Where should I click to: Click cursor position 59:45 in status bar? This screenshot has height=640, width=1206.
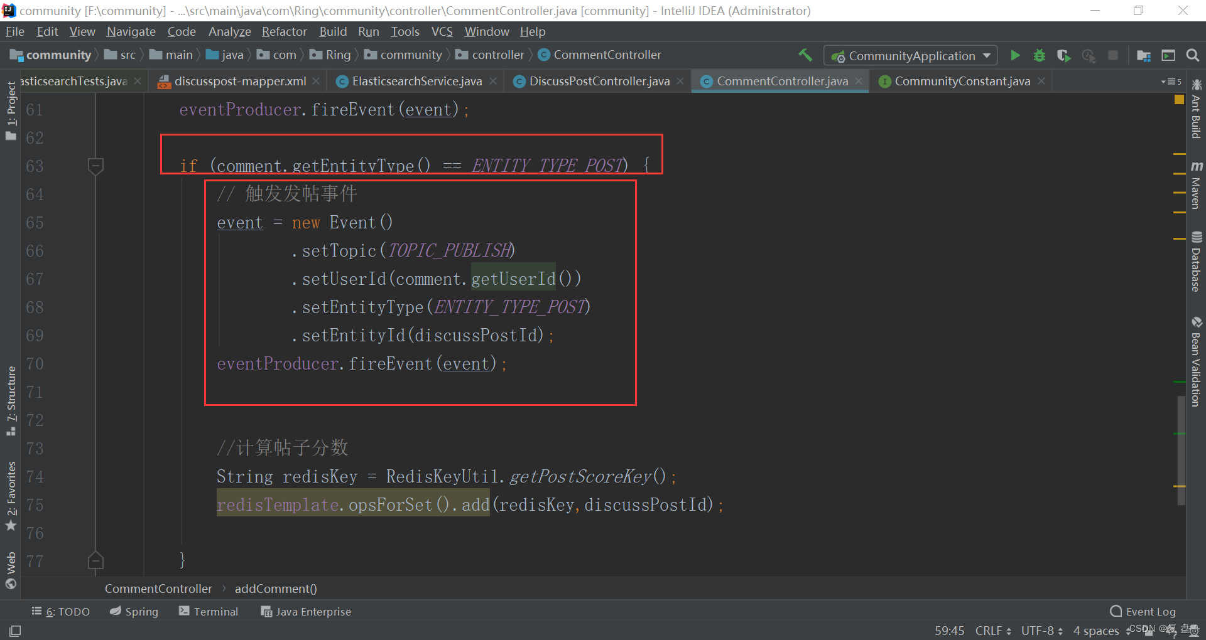pos(949,631)
